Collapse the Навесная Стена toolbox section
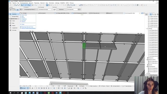Viewport: 167px width, 94px height. pyautogui.click(x=9, y=19)
